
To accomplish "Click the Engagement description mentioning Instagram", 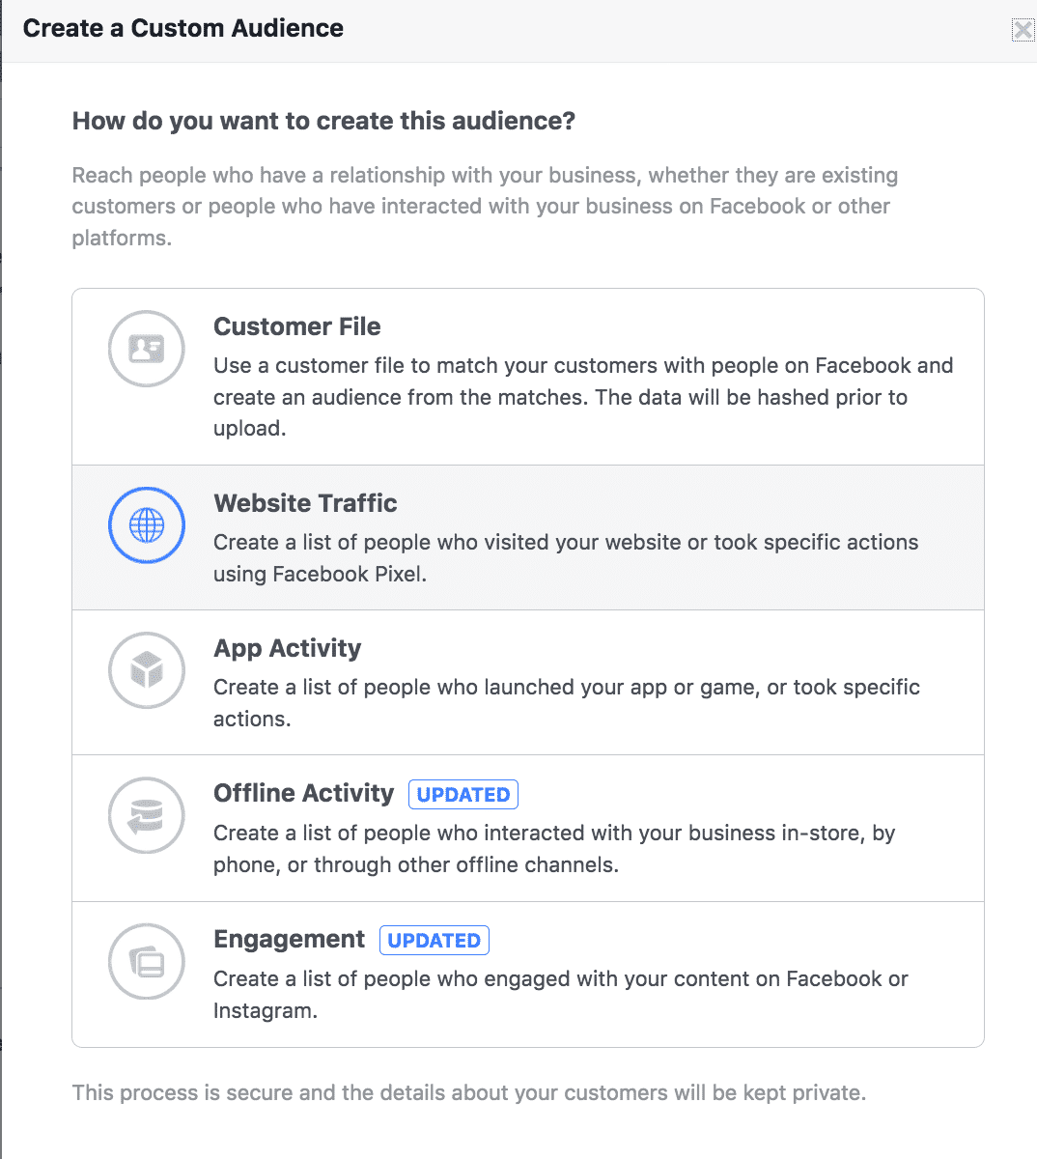I will [x=561, y=995].
